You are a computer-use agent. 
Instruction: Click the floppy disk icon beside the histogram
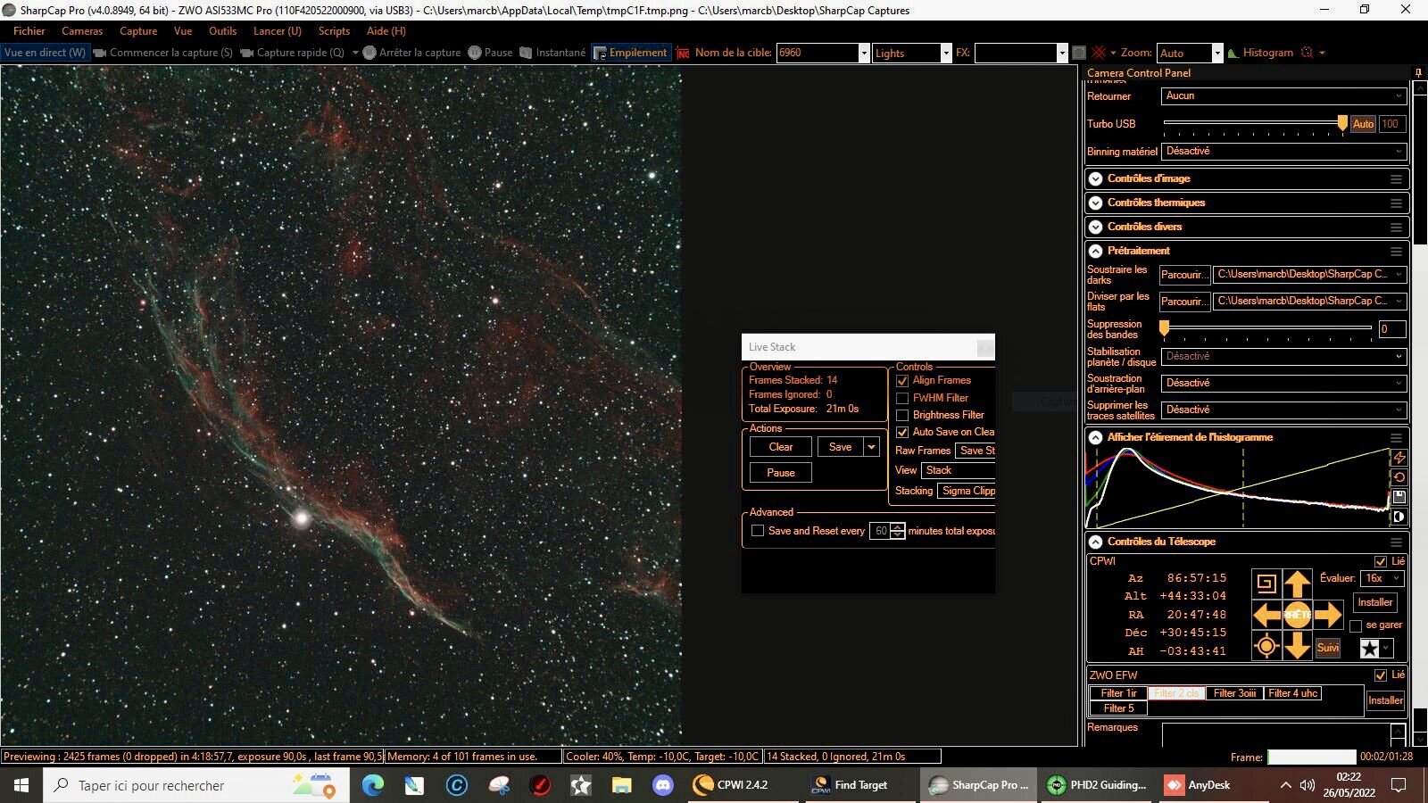coord(1399,497)
